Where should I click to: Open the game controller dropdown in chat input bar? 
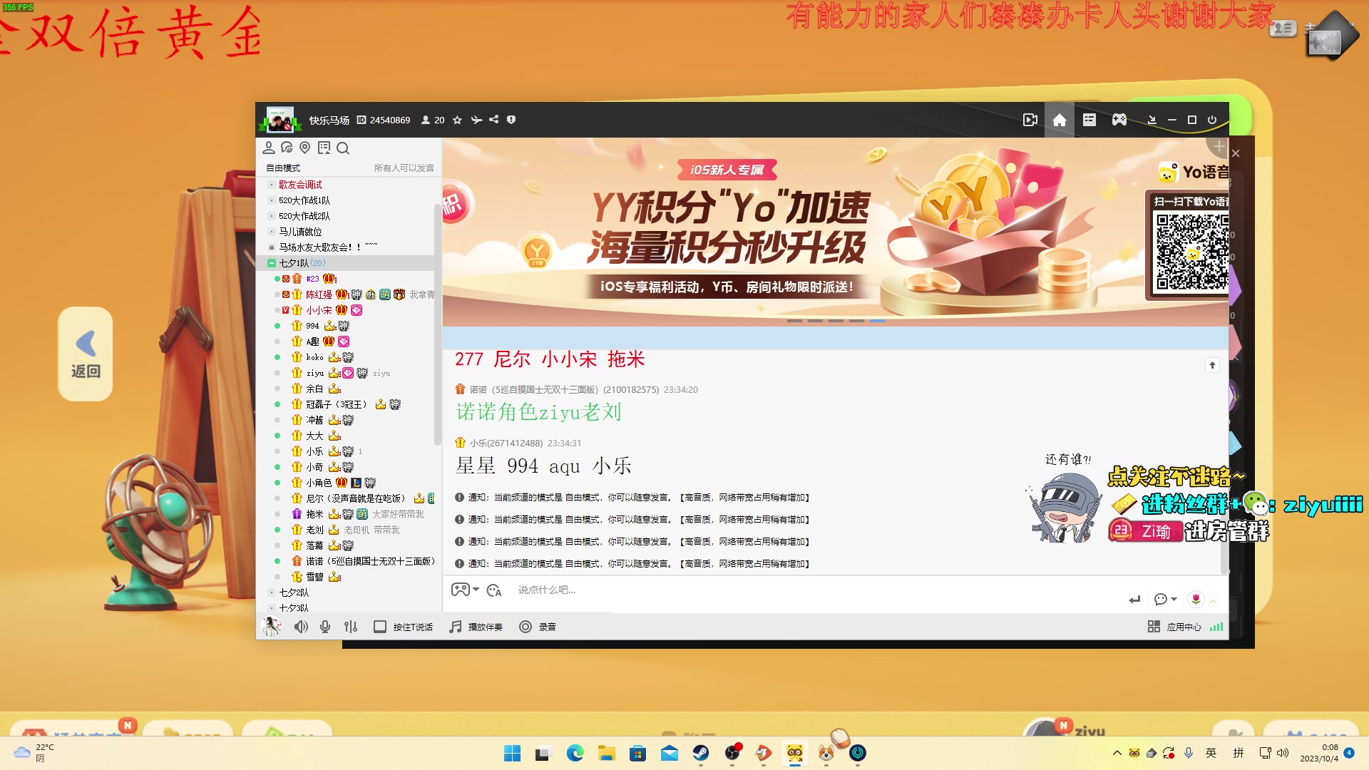pos(465,590)
